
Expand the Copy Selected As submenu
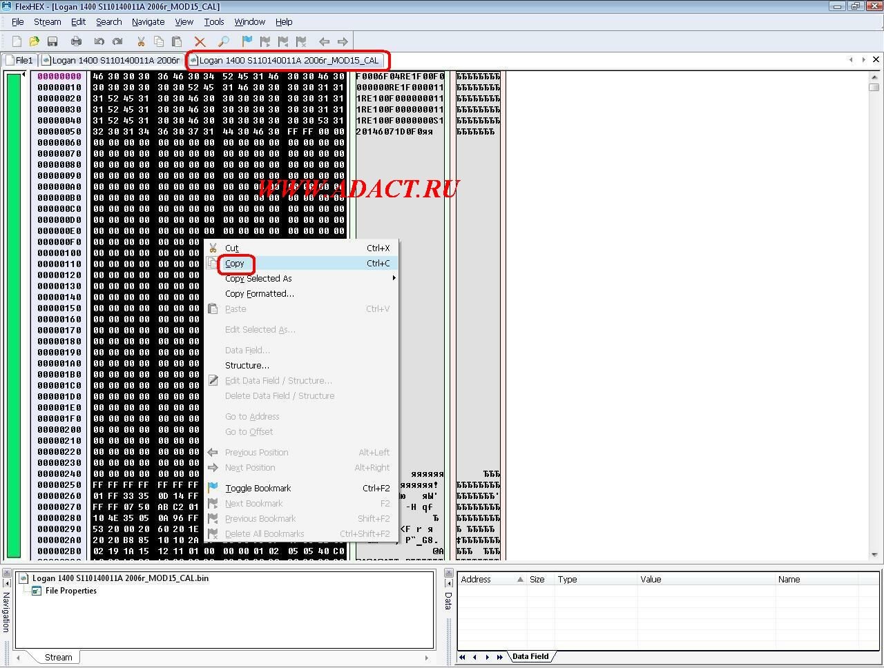point(302,279)
